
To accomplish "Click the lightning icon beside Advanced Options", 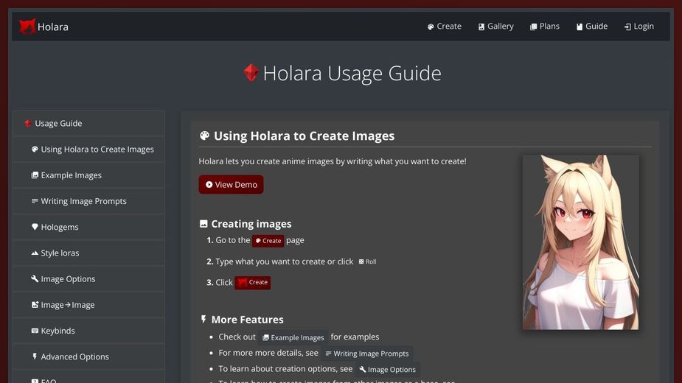I will [35, 356].
